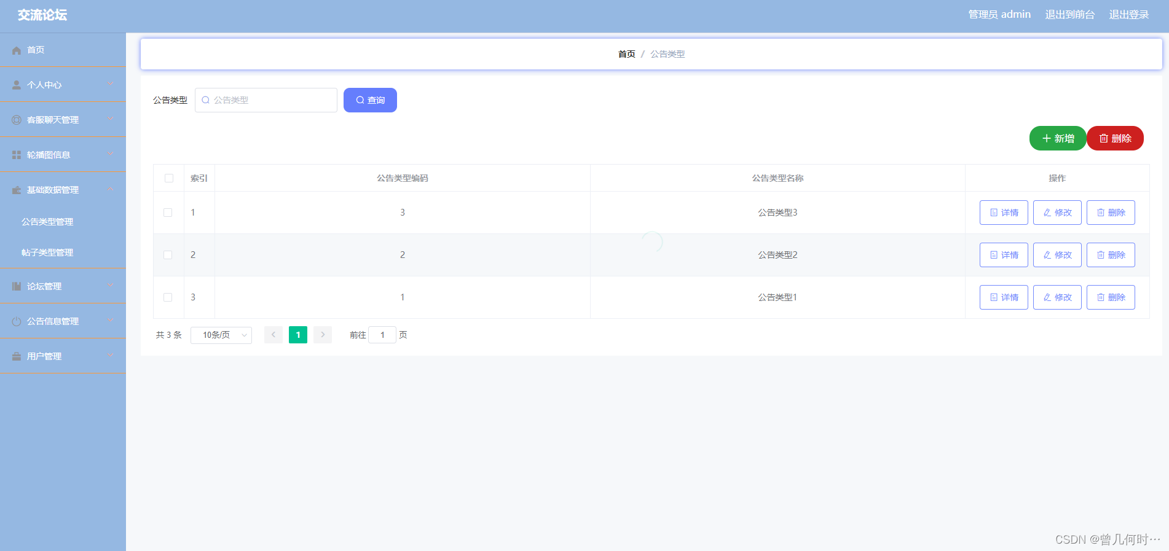Check the checkbox for row 公告类型2

point(168,255)
